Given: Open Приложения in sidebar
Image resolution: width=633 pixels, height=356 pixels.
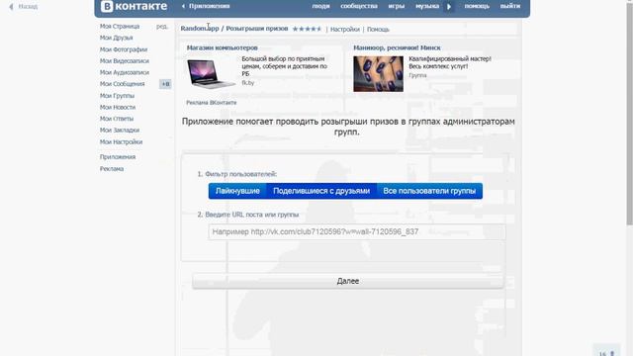Looking at the screenshot, I should pyautogui.click(x=118, y=157).
